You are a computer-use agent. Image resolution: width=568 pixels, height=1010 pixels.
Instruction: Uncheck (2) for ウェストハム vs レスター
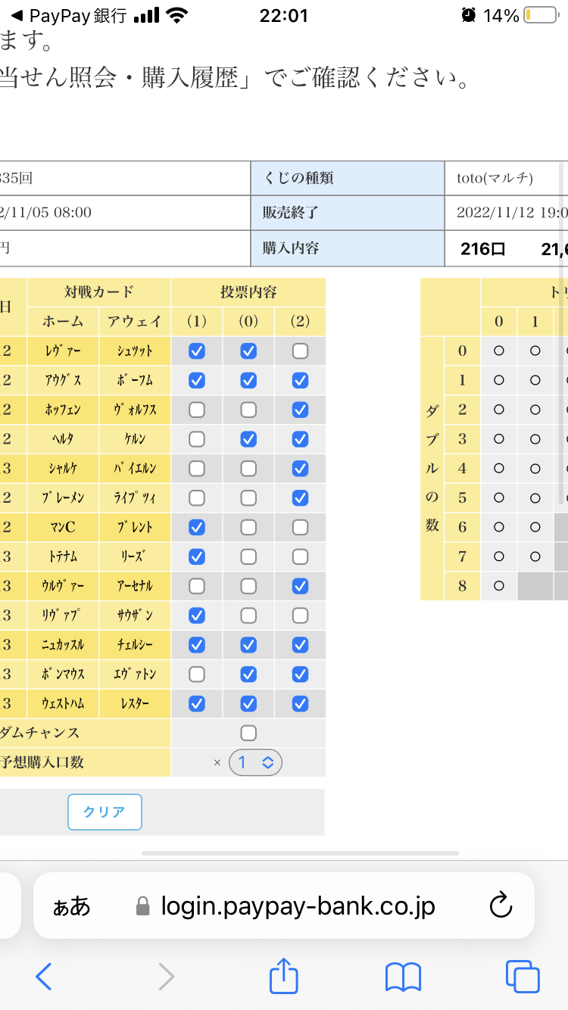[x=300, y=703]
